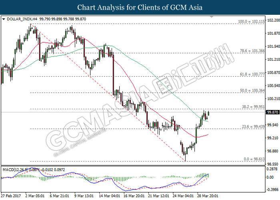Image resolution: width=280 pixels, height=200 pixels.
Task: Click the 24 Mar 04:01 time label
Action: pyautogui.click(x=183, y=196)
